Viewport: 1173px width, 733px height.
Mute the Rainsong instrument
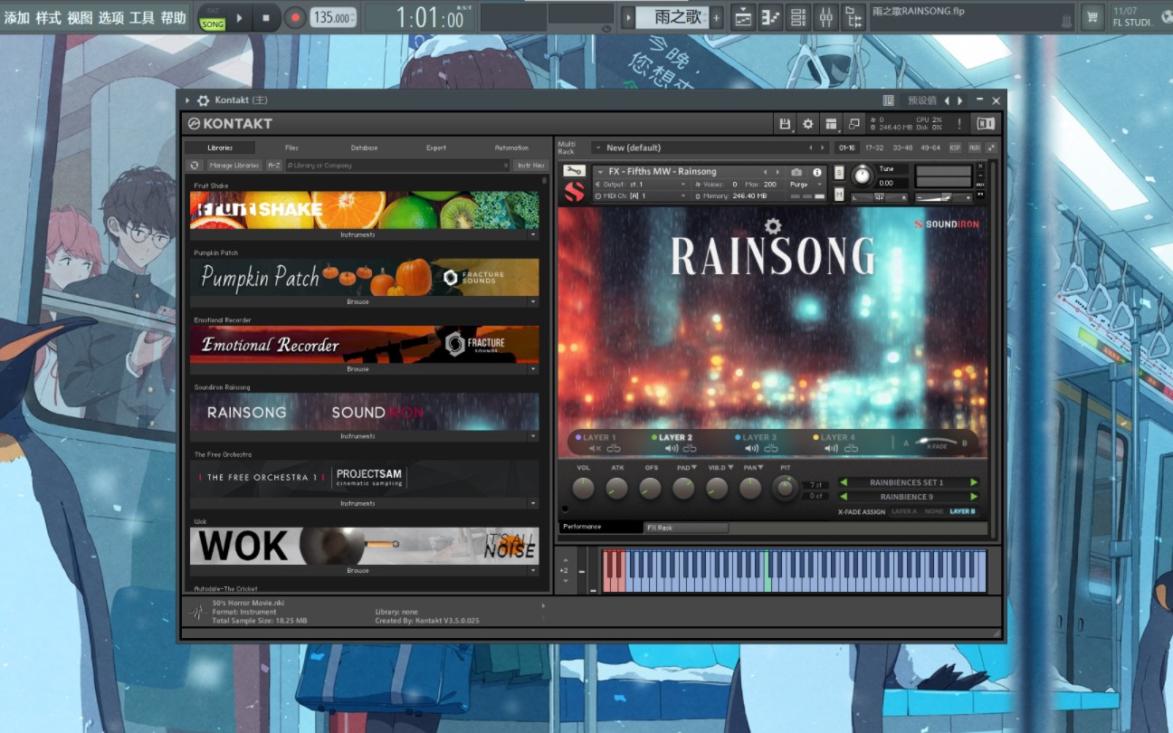pos(839,195)
